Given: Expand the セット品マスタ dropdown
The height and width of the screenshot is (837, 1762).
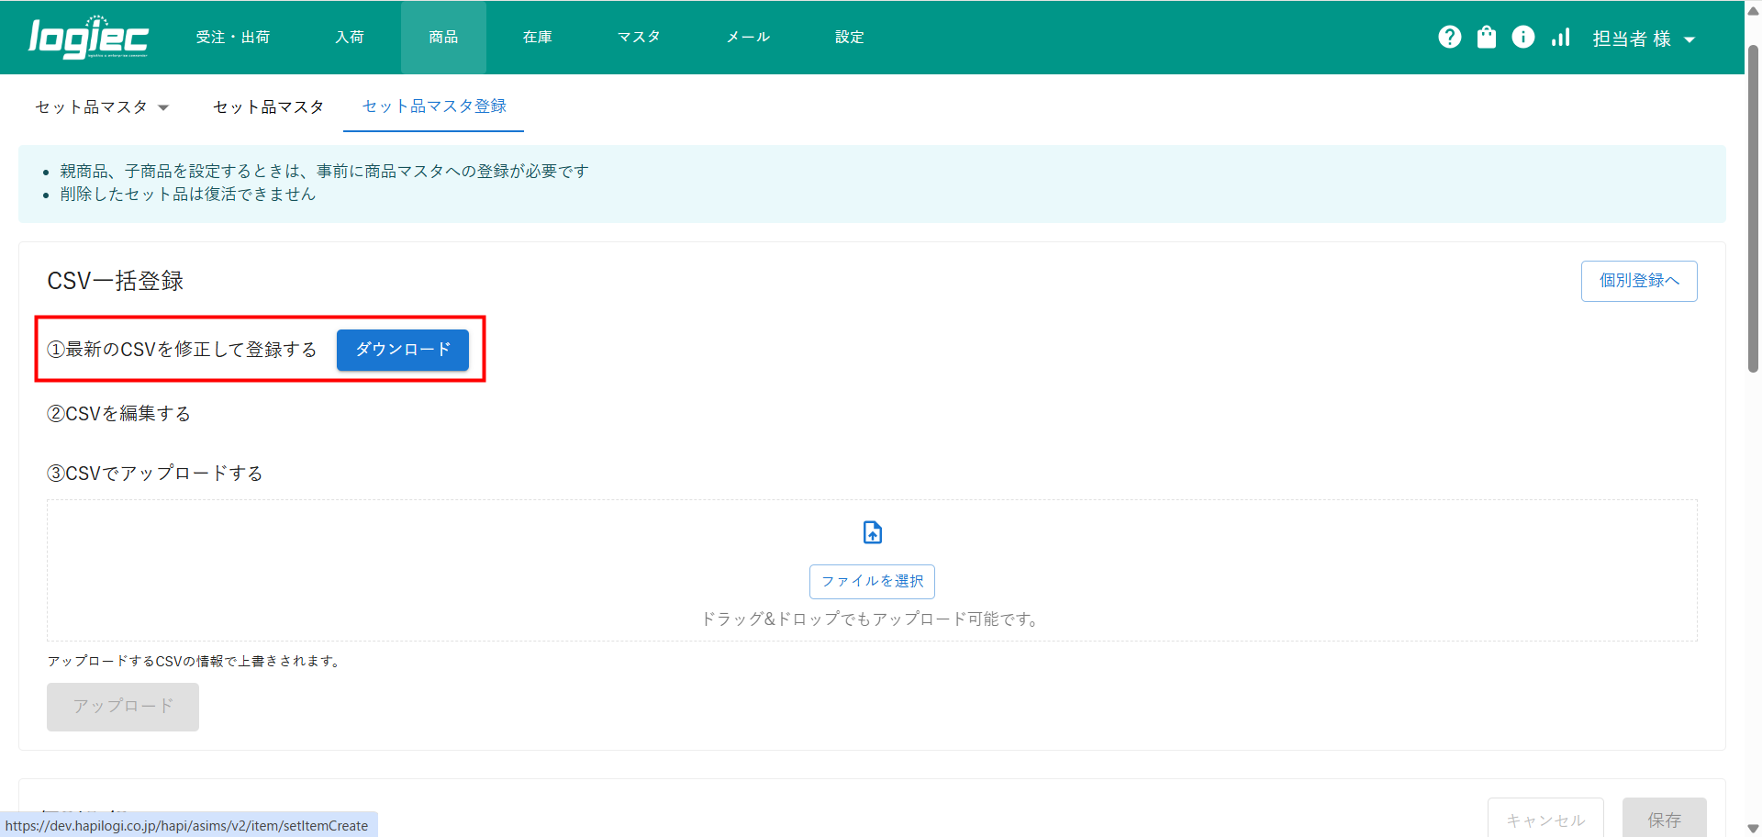Looking at the screenshot, I should (x=102, y=107).
